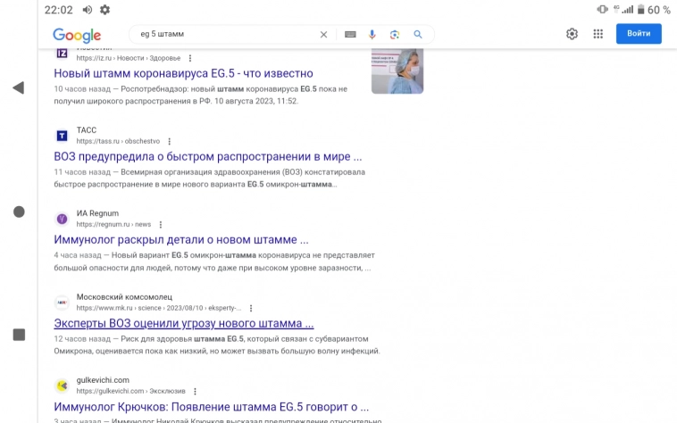
Task: Open the options menu for the iz.ru result
Action: (x=190, y=58)
